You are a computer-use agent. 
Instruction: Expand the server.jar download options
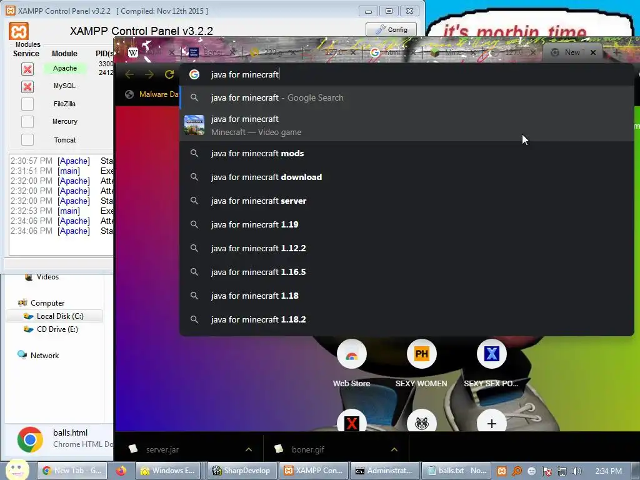pos(249,449)
